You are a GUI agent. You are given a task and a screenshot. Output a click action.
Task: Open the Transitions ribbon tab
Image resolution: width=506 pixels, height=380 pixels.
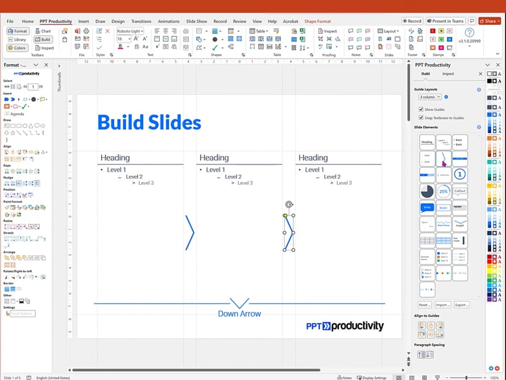(x=141, y=21)
